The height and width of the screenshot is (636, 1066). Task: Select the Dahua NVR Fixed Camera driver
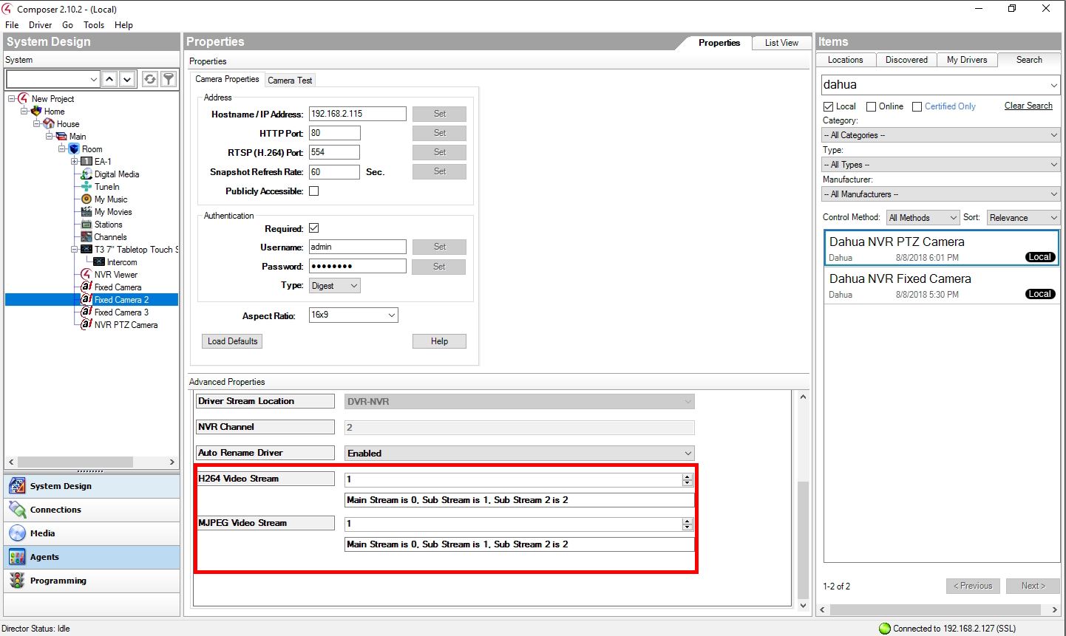(942, 286)
